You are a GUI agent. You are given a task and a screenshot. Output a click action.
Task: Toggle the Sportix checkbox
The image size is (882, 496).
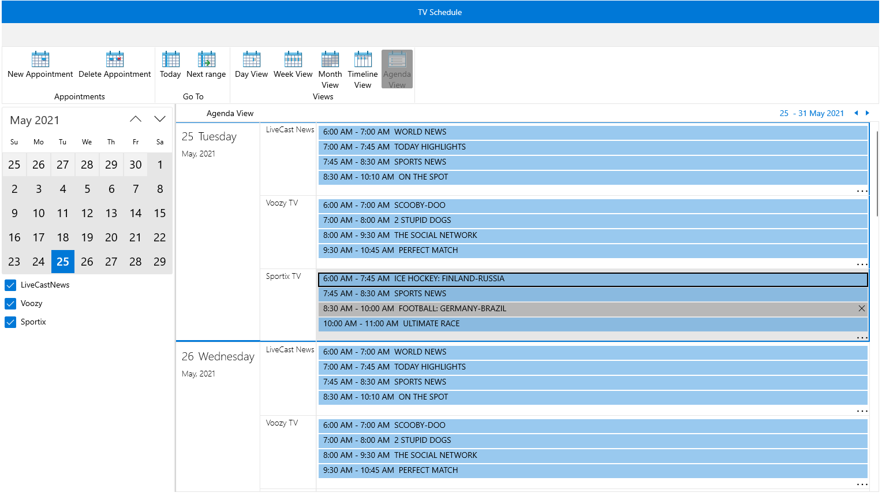pos(10,322)
